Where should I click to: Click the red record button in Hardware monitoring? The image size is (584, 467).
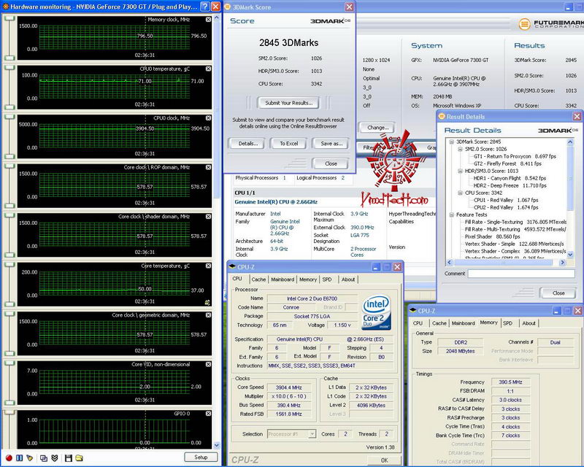tap(9, 458)
